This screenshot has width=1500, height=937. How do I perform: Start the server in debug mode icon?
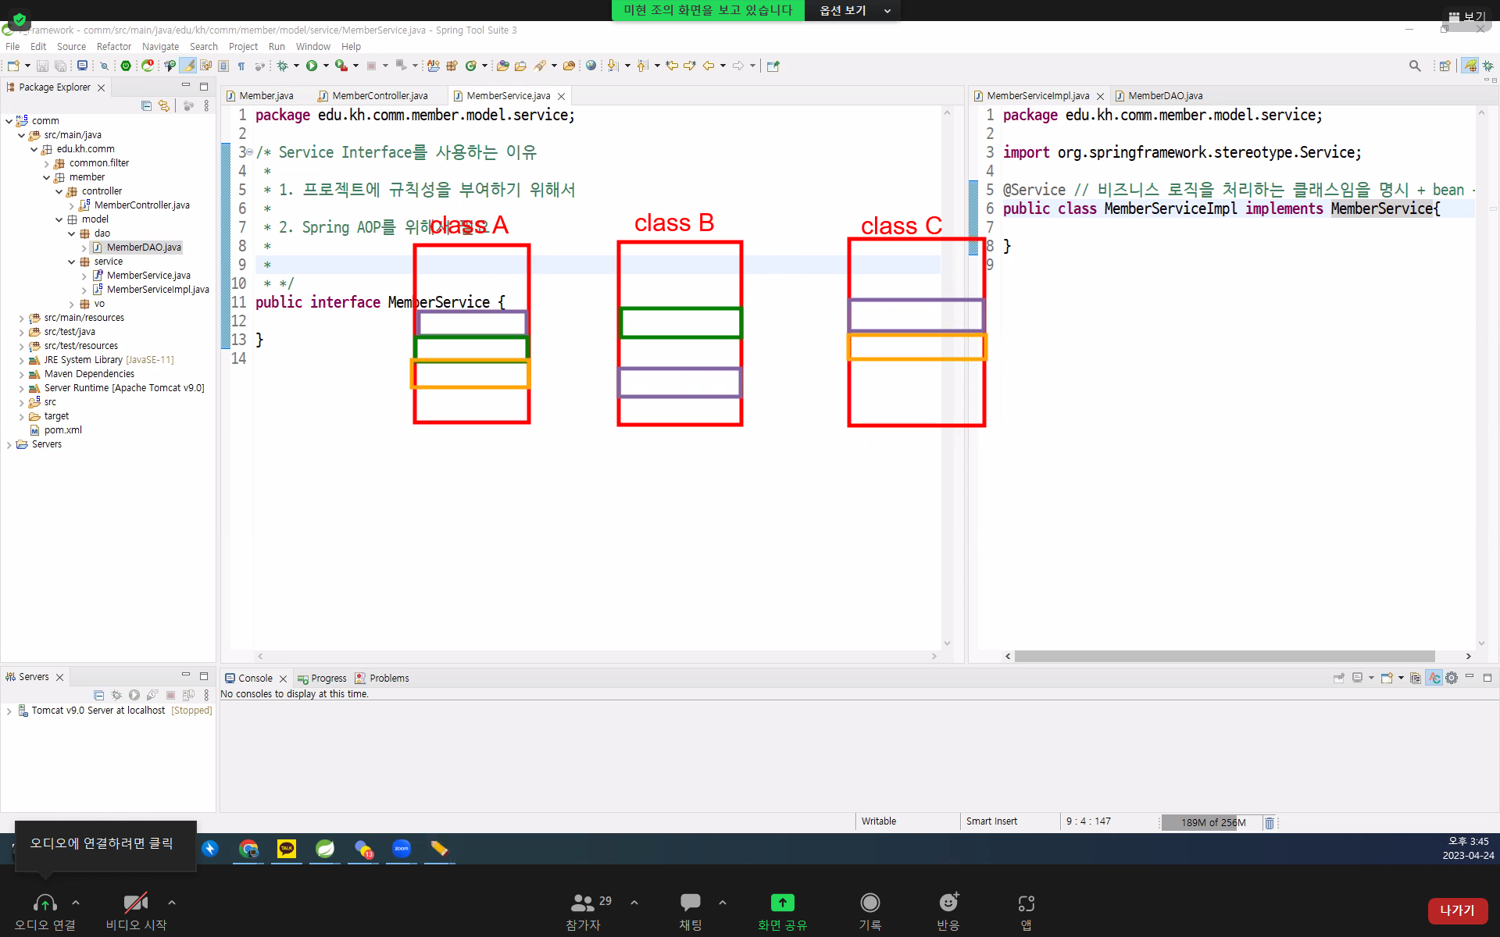click(116, 695)
